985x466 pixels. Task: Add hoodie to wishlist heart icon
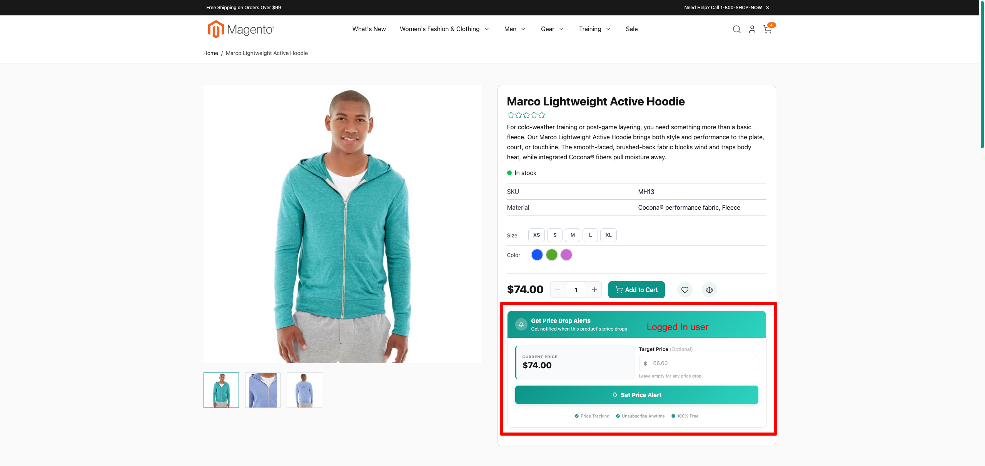684,290
